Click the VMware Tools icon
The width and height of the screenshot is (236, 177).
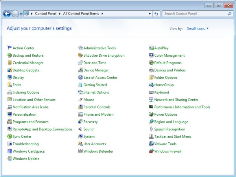(x=151, y=144)
